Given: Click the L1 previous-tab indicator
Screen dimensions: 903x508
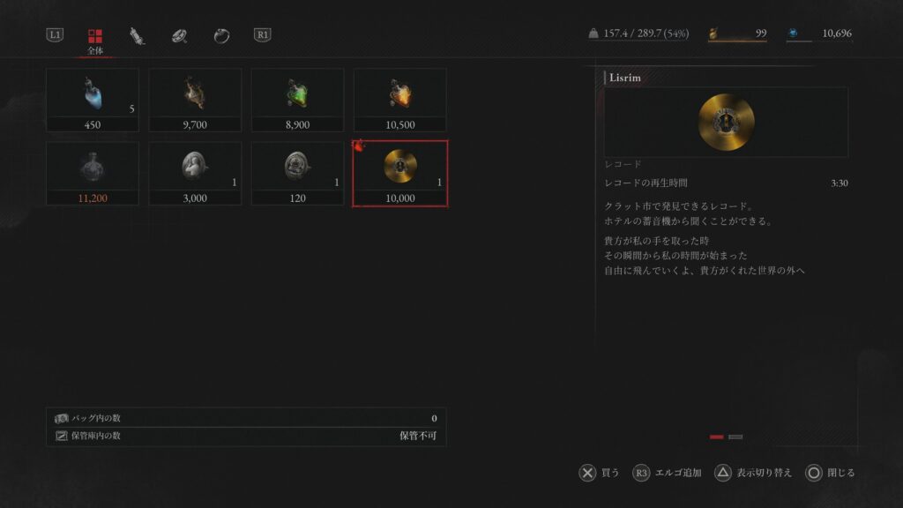Looking at the screenshot, I should click(55, 34).
